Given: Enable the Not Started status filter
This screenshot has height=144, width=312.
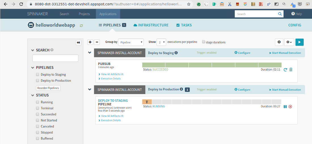Looking at the screenshot, I should pos(37,120).
